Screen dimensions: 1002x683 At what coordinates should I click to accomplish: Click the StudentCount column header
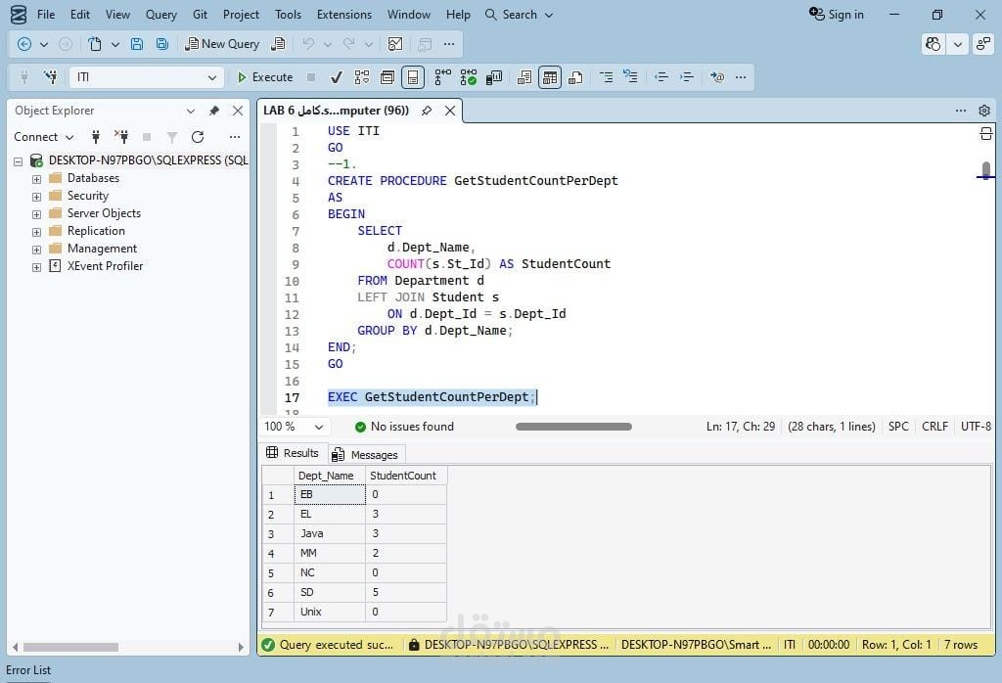pyautogui.click(x=406, y=476)
